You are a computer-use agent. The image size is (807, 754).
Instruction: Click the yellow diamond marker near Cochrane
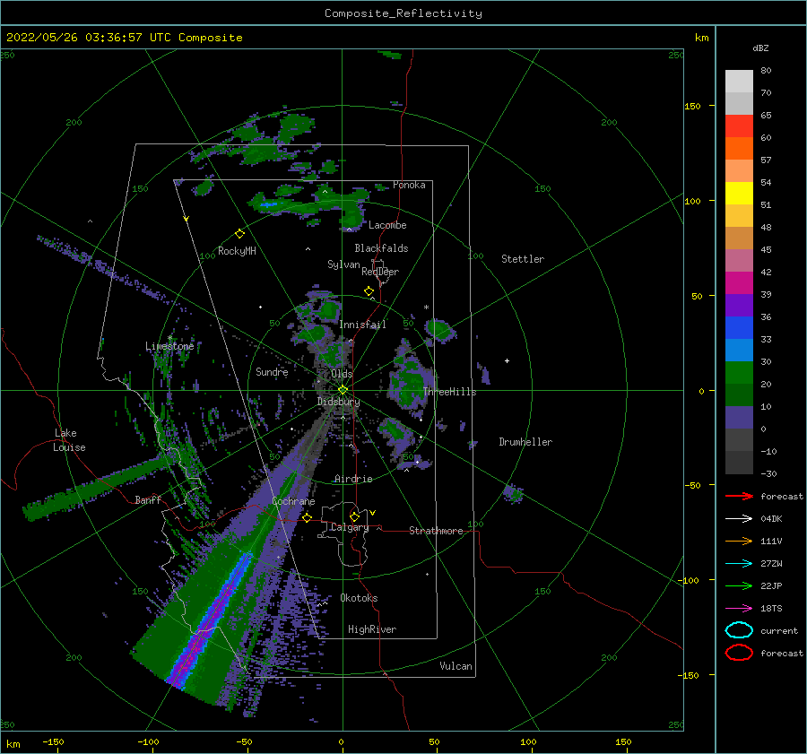pyautogui.click(x=308, y=517)
